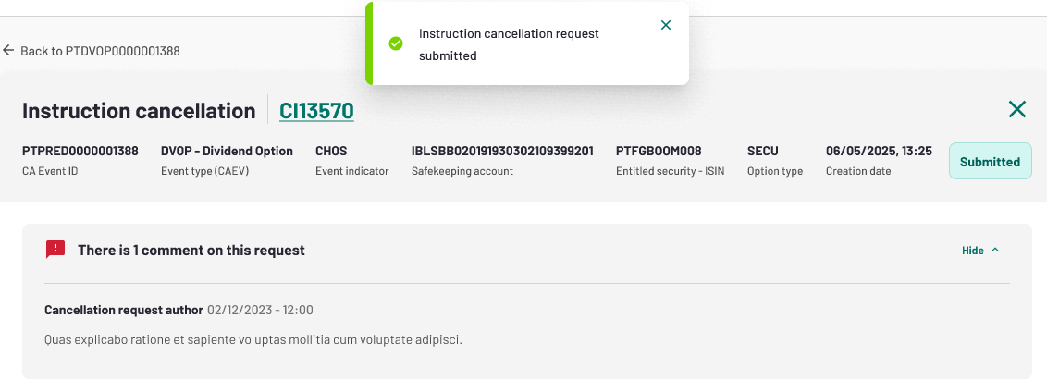The width and height of the screenshot is (1047, 392).
Task: Click the DVOP - Dividend Option event type
Action: coord(227,151)
